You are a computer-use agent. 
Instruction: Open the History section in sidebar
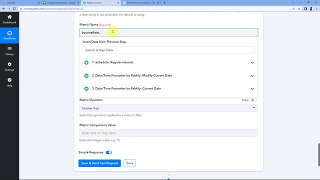tap(9, 51)
